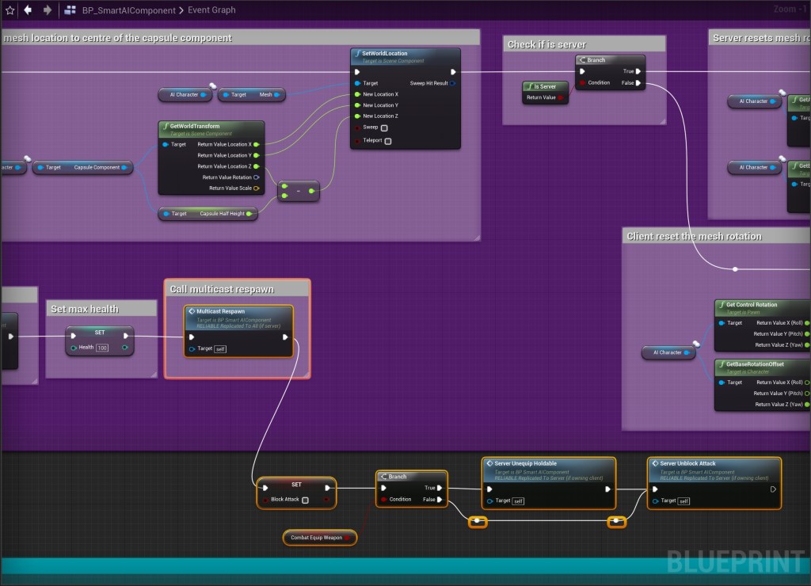Go back using the left arrow icon
Image resolution: width=811 pixels, height=586 pixels.
tap(29, 10)
